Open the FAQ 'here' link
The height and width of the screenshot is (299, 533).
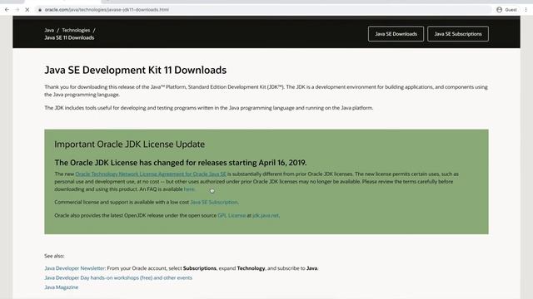(189, 189)
